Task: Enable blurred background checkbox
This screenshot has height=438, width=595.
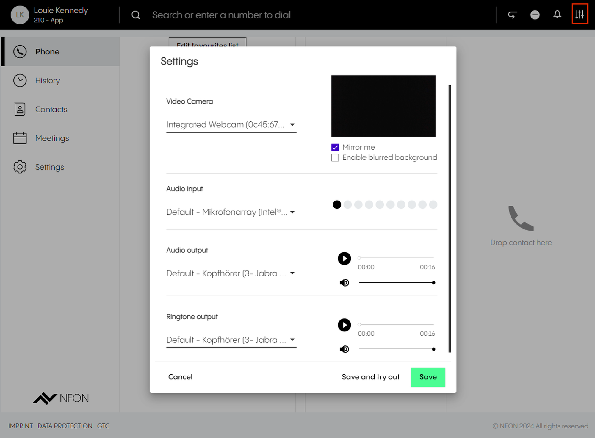Action: point(335,157)
